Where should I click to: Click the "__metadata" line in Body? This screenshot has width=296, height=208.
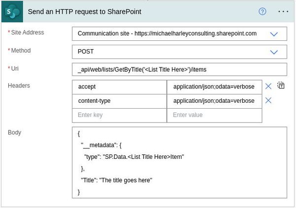click(101, 146)
